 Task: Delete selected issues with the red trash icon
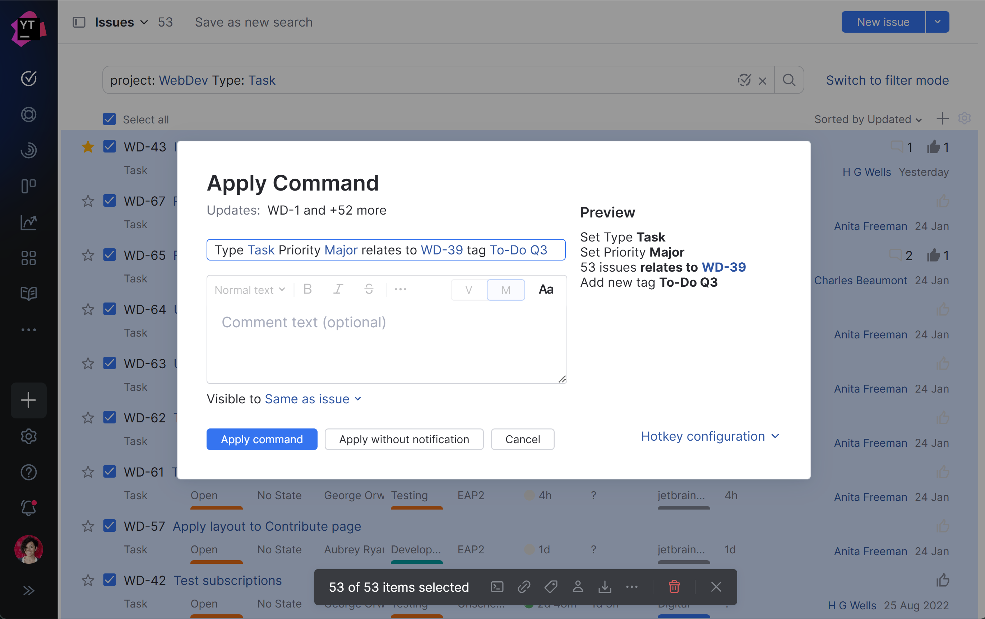coord(674,587)
